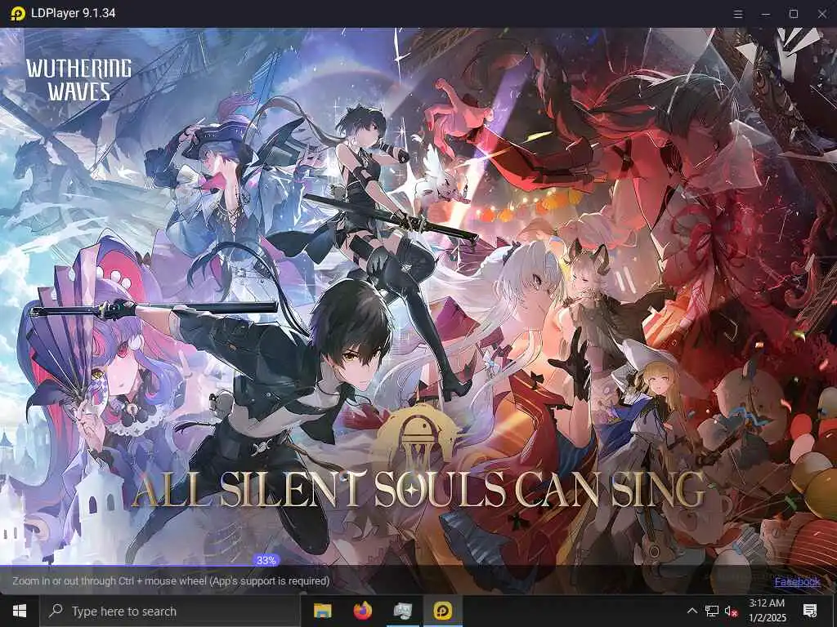Minimize the LDPlayer window
Viewport: 837px width, 627px height.
[765, 14]
